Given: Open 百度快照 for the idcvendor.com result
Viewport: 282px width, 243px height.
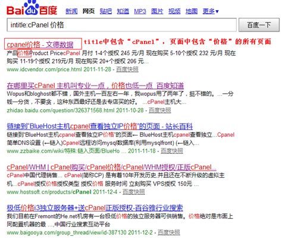Looking at the screenshot, I should [x=127, y=70].
